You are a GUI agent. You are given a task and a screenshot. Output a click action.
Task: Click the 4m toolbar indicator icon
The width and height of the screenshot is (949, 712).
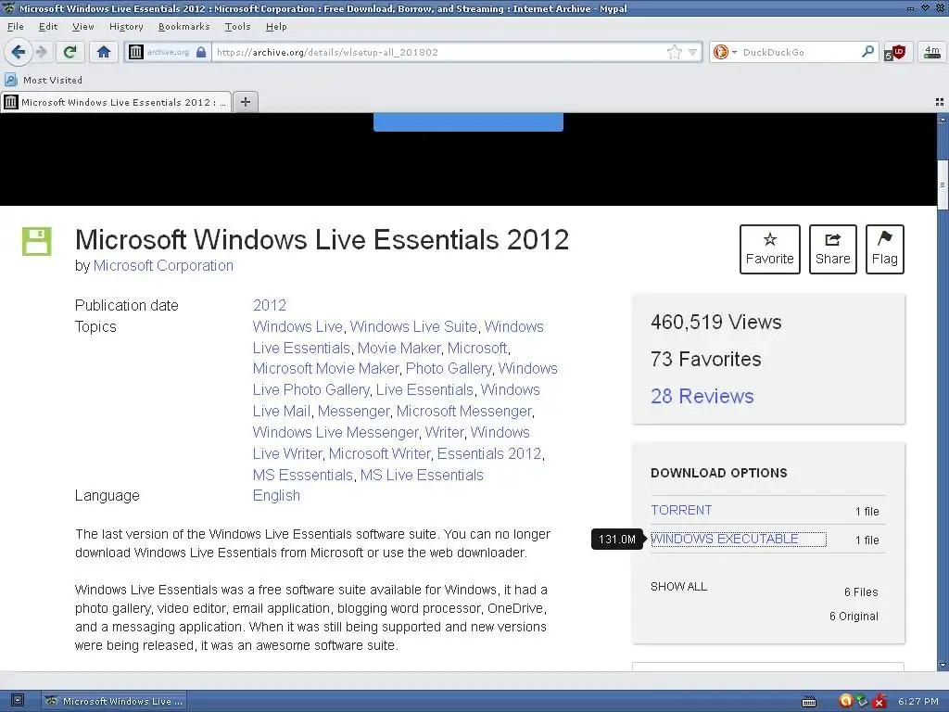click(932, 52)
